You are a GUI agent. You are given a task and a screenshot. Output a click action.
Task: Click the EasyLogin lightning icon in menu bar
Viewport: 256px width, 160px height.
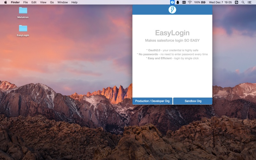(x=172, y=2)
